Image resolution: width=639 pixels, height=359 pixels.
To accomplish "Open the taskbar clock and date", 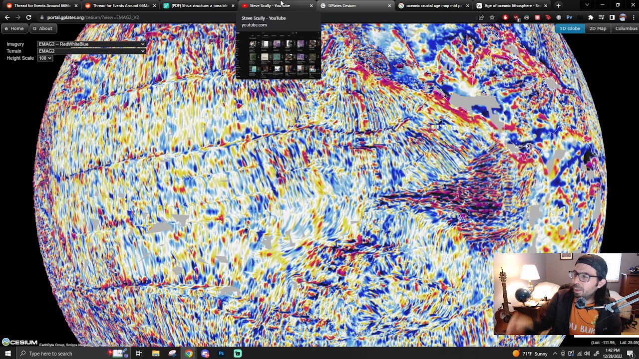I will coord(614,354).
